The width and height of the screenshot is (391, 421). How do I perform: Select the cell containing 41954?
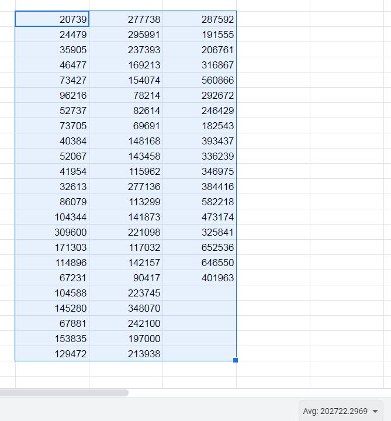point(52,171)
